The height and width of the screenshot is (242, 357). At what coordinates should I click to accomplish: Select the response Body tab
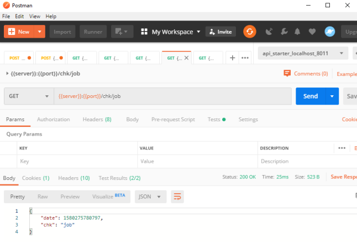(x=9, y=178)
